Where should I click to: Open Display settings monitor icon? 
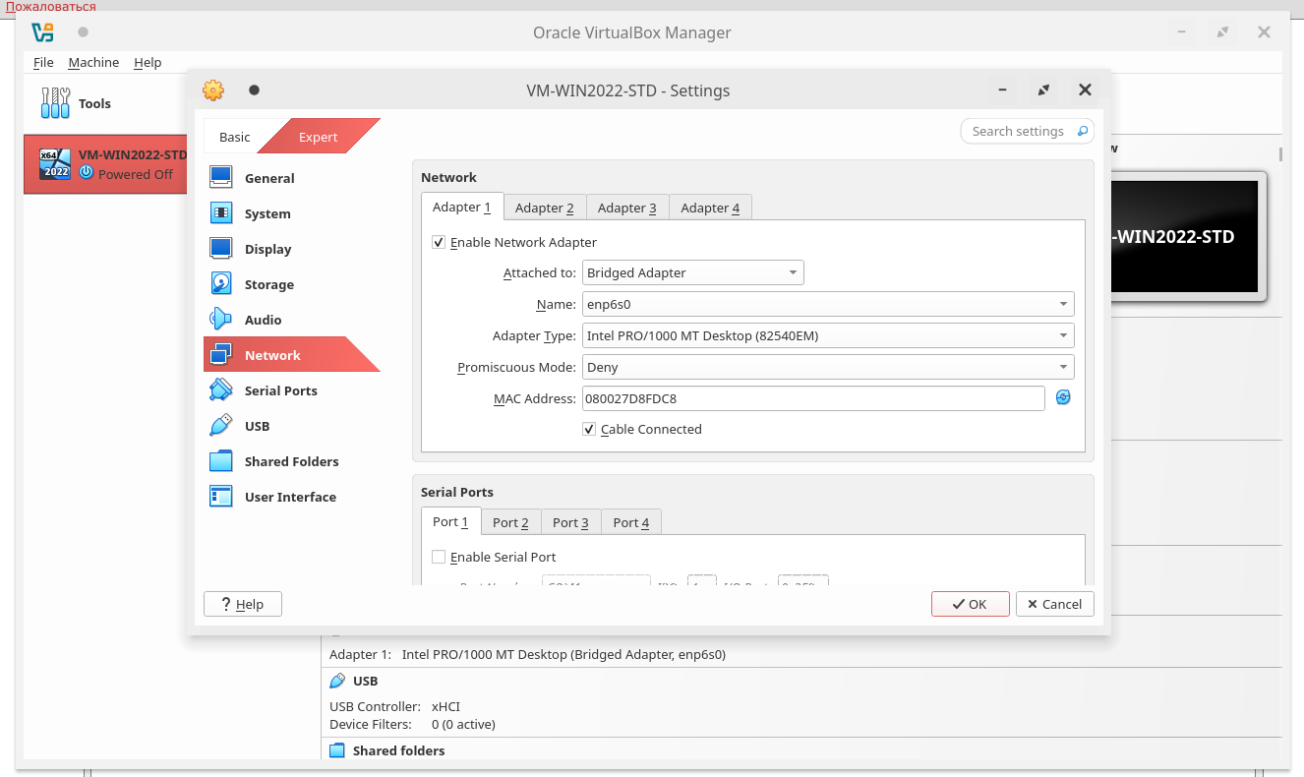pyautogui.click(x=220, y=249)
